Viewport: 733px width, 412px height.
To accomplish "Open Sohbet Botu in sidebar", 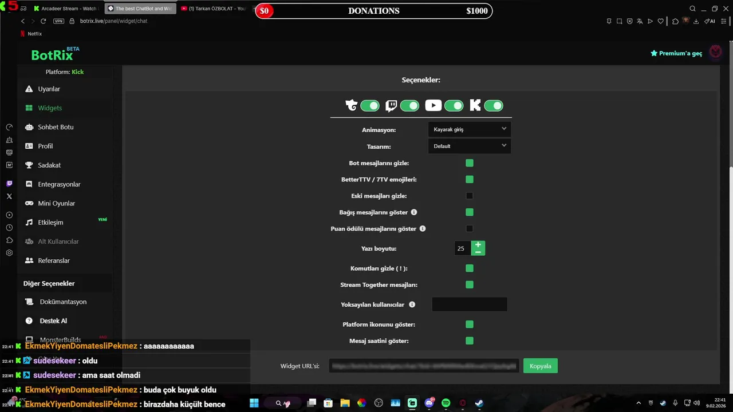I will point(56,127).
